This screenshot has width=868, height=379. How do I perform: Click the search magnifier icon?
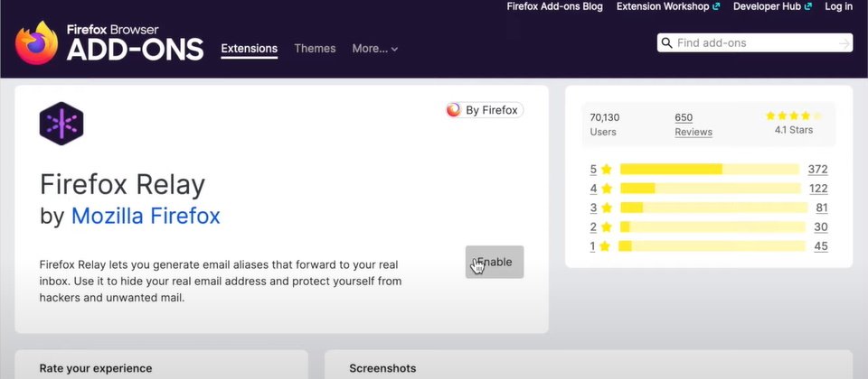[x=667, y=42]
